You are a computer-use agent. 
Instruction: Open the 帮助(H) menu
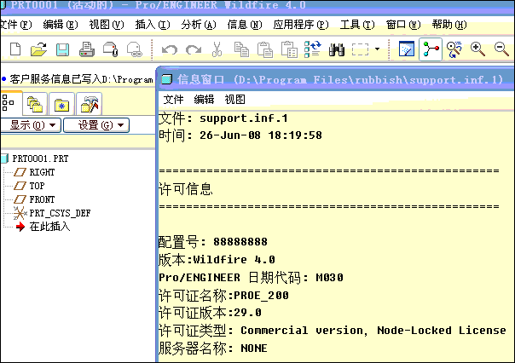tap(449, 25)
